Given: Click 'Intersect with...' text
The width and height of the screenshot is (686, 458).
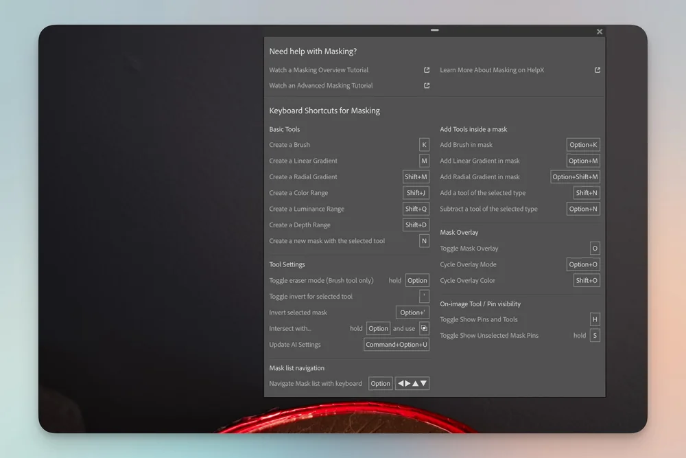Looking at the screenshot, I should [x=290, y=328].
